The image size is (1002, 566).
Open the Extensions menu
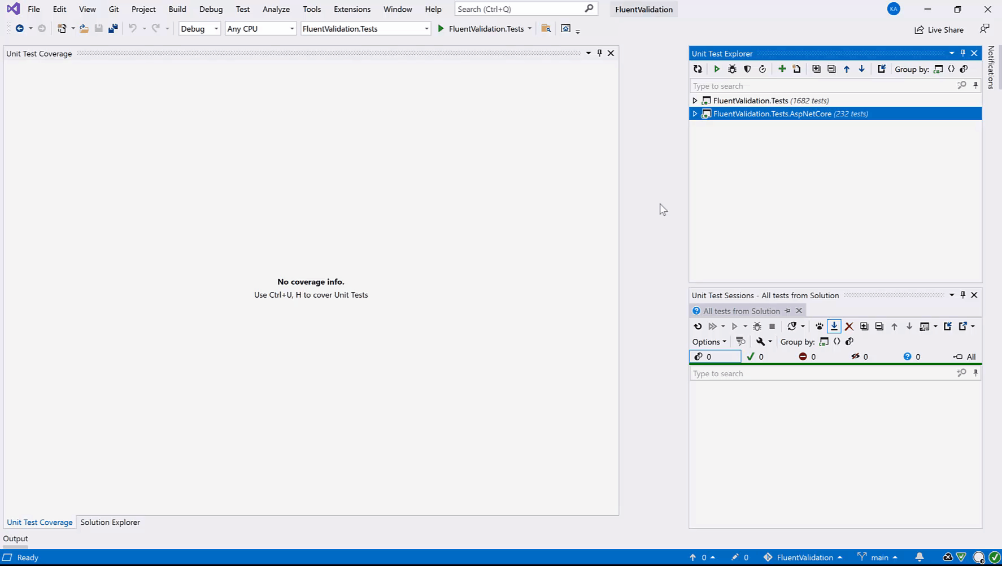click(x=352, y=10)
